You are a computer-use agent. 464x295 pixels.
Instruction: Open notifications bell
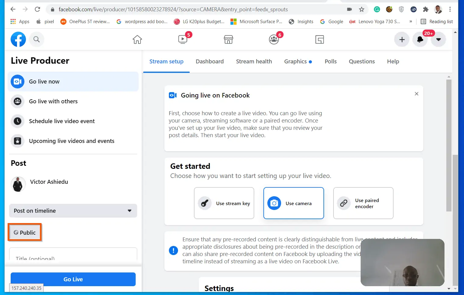420,39
